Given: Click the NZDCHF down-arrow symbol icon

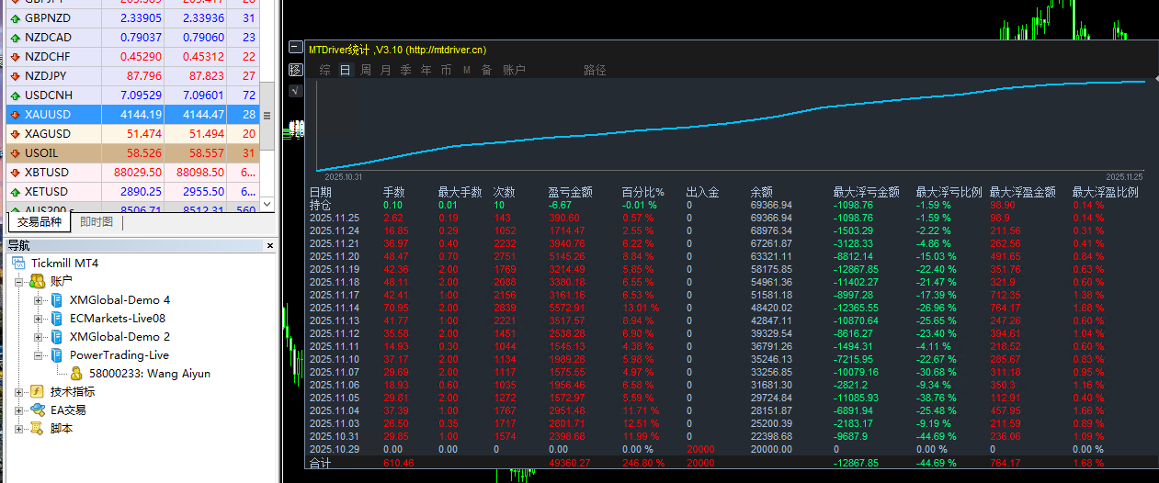Looking at the screenshot, I should 15,57.
